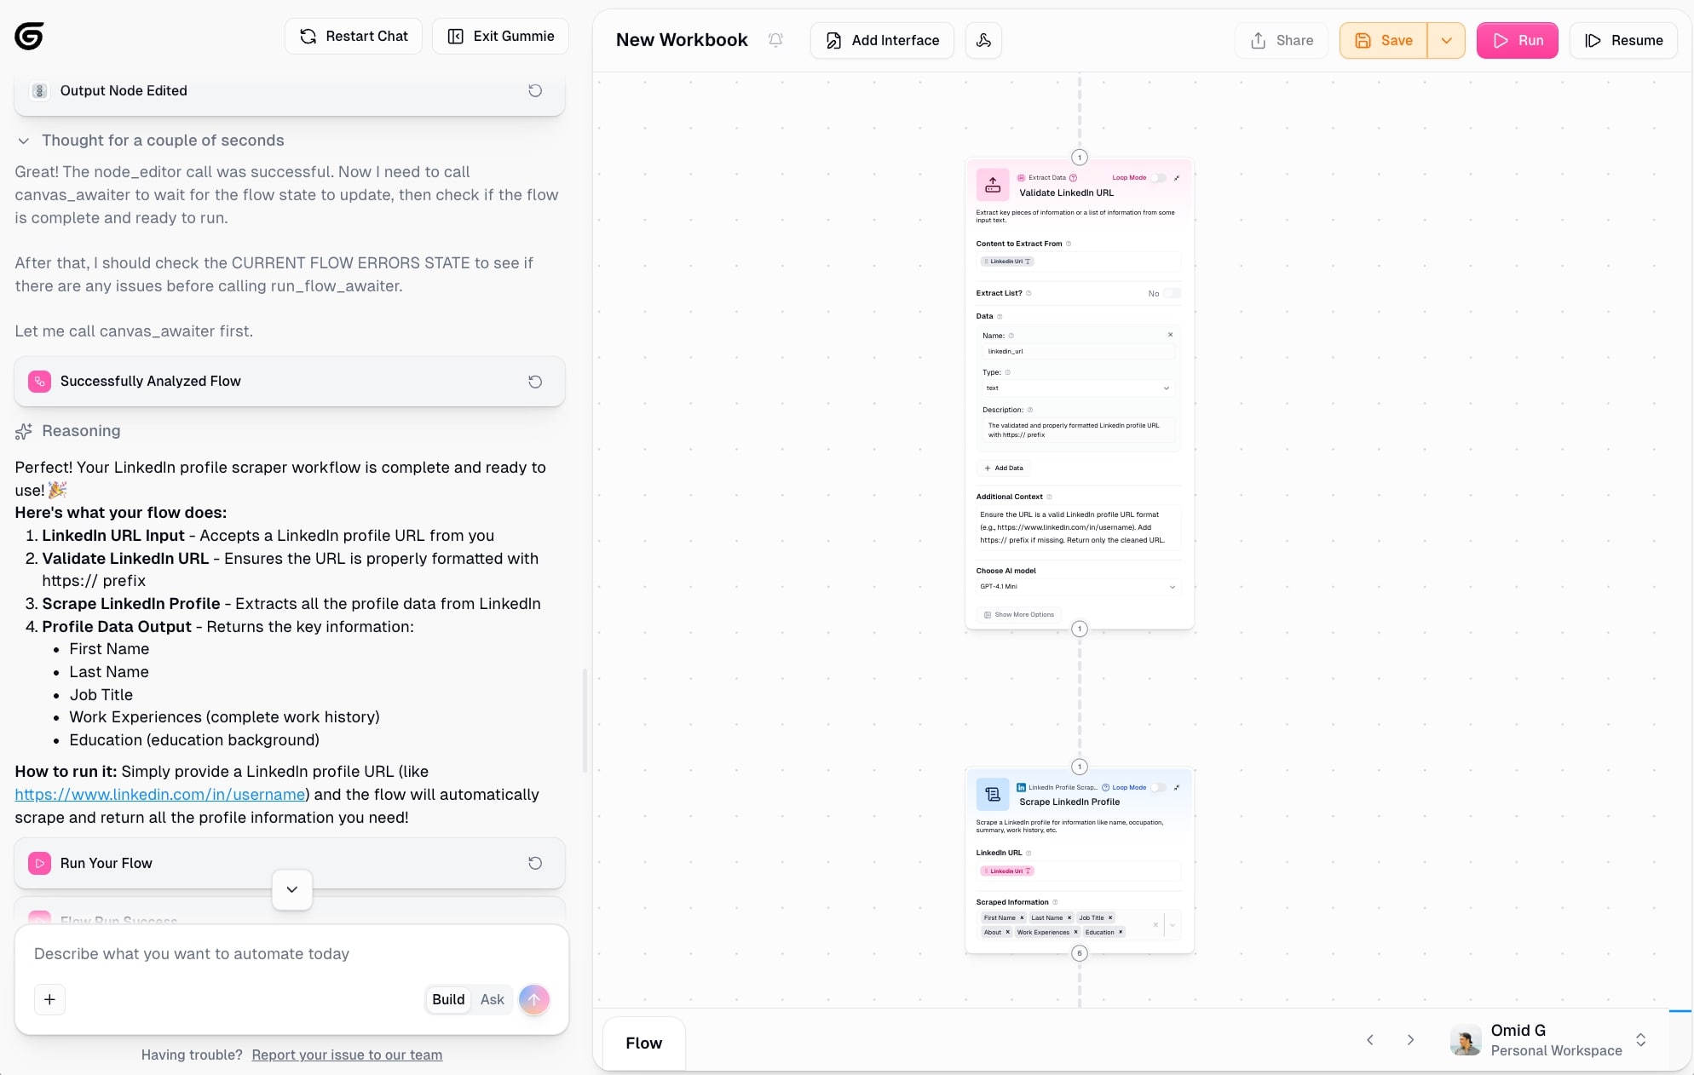
Task: Select the Ask mode option
Action: pyautogui.click(x=492, y=999)
